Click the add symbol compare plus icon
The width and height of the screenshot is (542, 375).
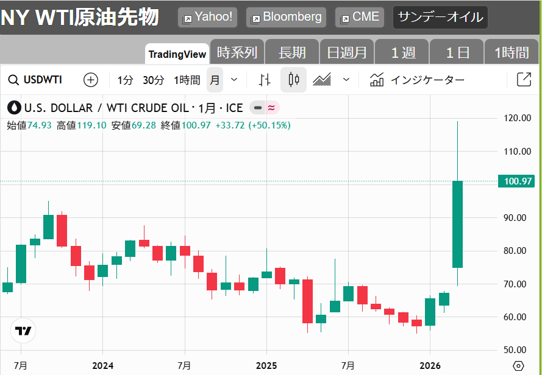tap(91, 80)
